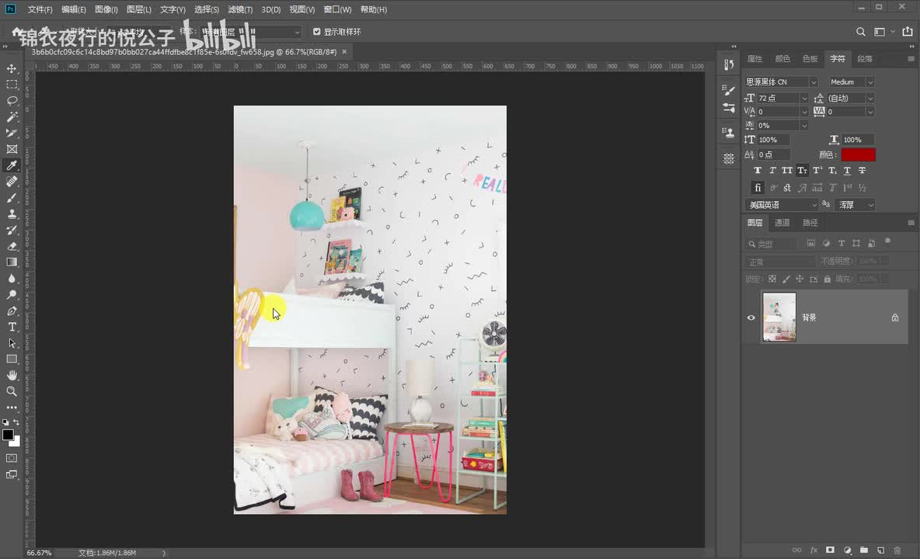Click the 背景 layer thumbnail
This screenshot has height=559, width=920.
[779, 317]
